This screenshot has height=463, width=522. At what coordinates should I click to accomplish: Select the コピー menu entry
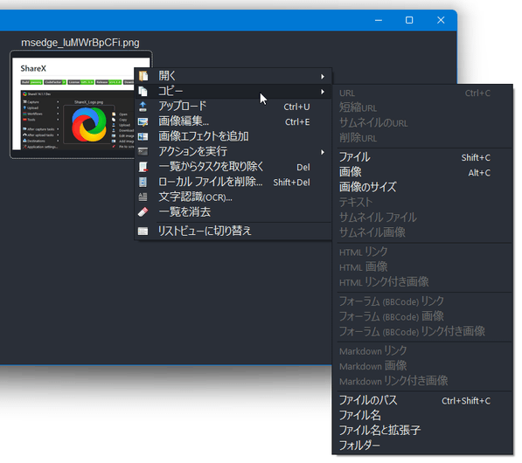tap(233, 91)
